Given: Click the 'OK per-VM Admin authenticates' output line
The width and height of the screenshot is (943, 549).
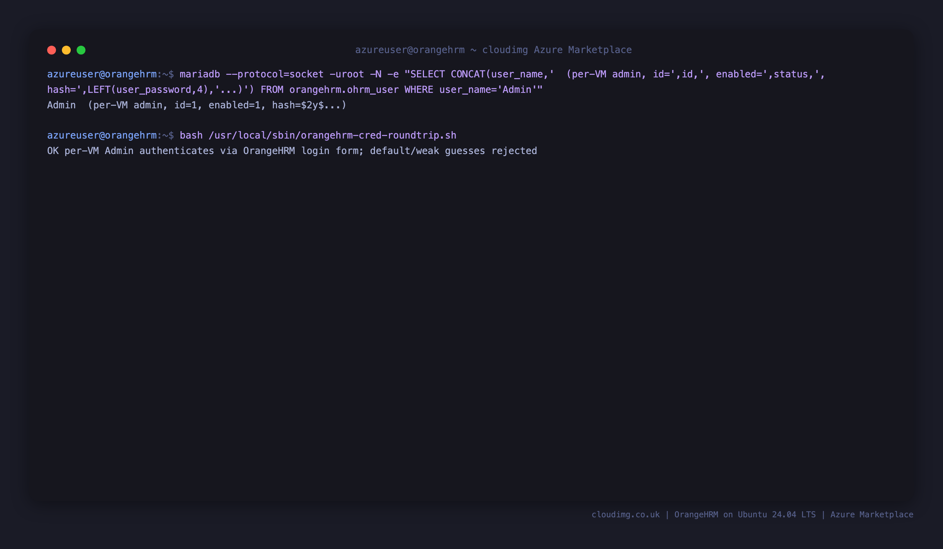Looking at the screenshot, I should (x=292, y=151).
